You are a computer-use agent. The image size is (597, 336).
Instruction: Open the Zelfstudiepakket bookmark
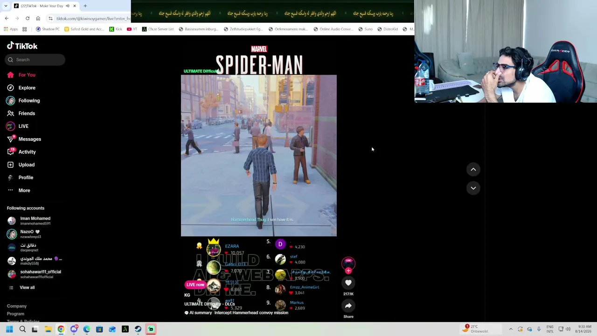coord(243,29)
